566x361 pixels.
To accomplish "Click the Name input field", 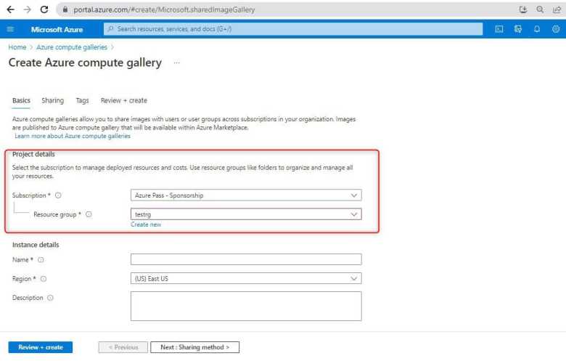I will [246, 259].
